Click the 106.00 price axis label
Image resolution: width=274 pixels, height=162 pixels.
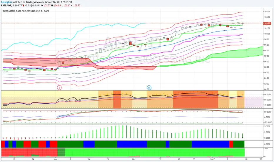pyautogui.click(x=267, y=17)
